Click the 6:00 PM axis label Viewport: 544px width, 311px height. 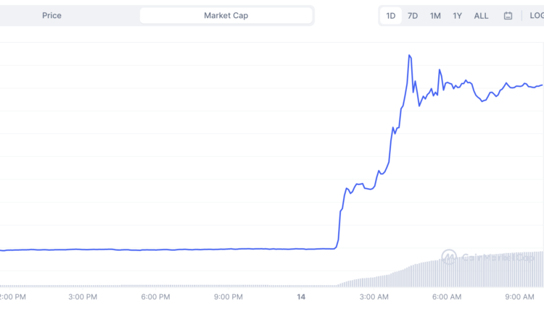coord(155,297)
